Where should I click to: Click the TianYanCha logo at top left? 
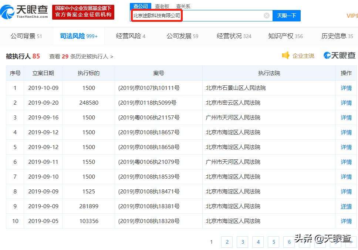click(24, 12)
